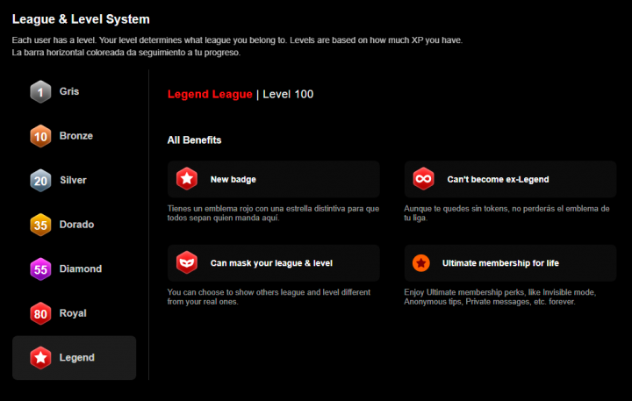The image size is (632, 401).
Task: Click the Legend League heading text
Action: click(x=210, y=94)
